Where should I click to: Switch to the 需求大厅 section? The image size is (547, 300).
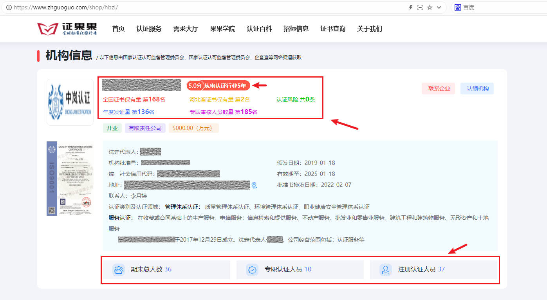click(x=186, y=29)
